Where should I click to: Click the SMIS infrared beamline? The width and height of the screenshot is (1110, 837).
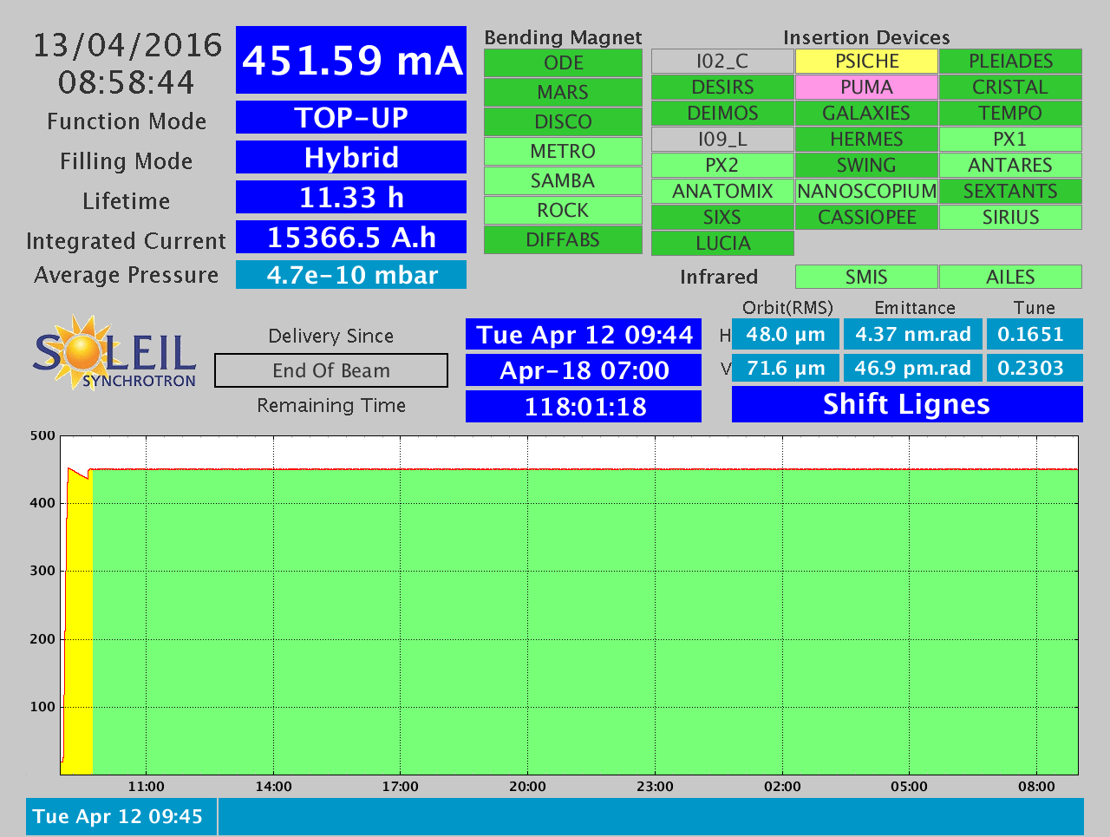(x=866, y=277)
